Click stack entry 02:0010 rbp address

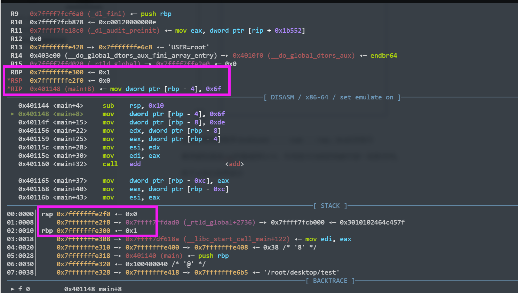coord(83,231)
